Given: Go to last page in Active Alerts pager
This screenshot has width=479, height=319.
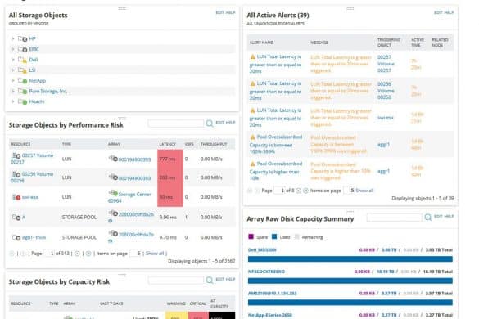Looking at the screenshot, I should pos(305,191).
